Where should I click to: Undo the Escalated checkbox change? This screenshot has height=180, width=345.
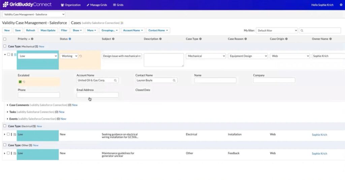click(x=24, y=82)
